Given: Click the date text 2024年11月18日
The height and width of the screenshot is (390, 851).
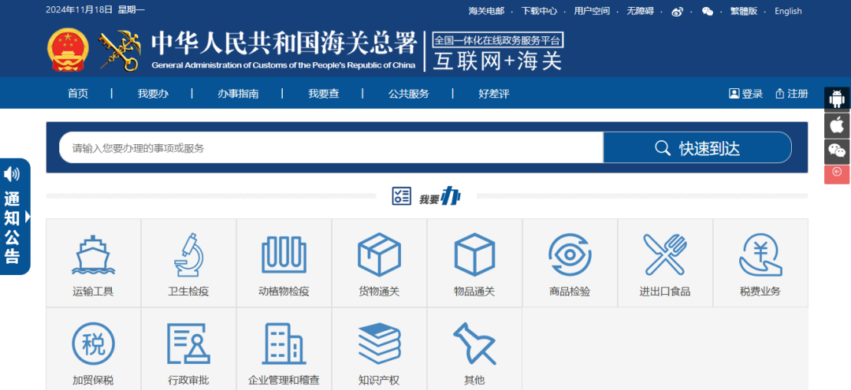Looking at the screenshot, I should pyautogui.click(x=80, y=9).
